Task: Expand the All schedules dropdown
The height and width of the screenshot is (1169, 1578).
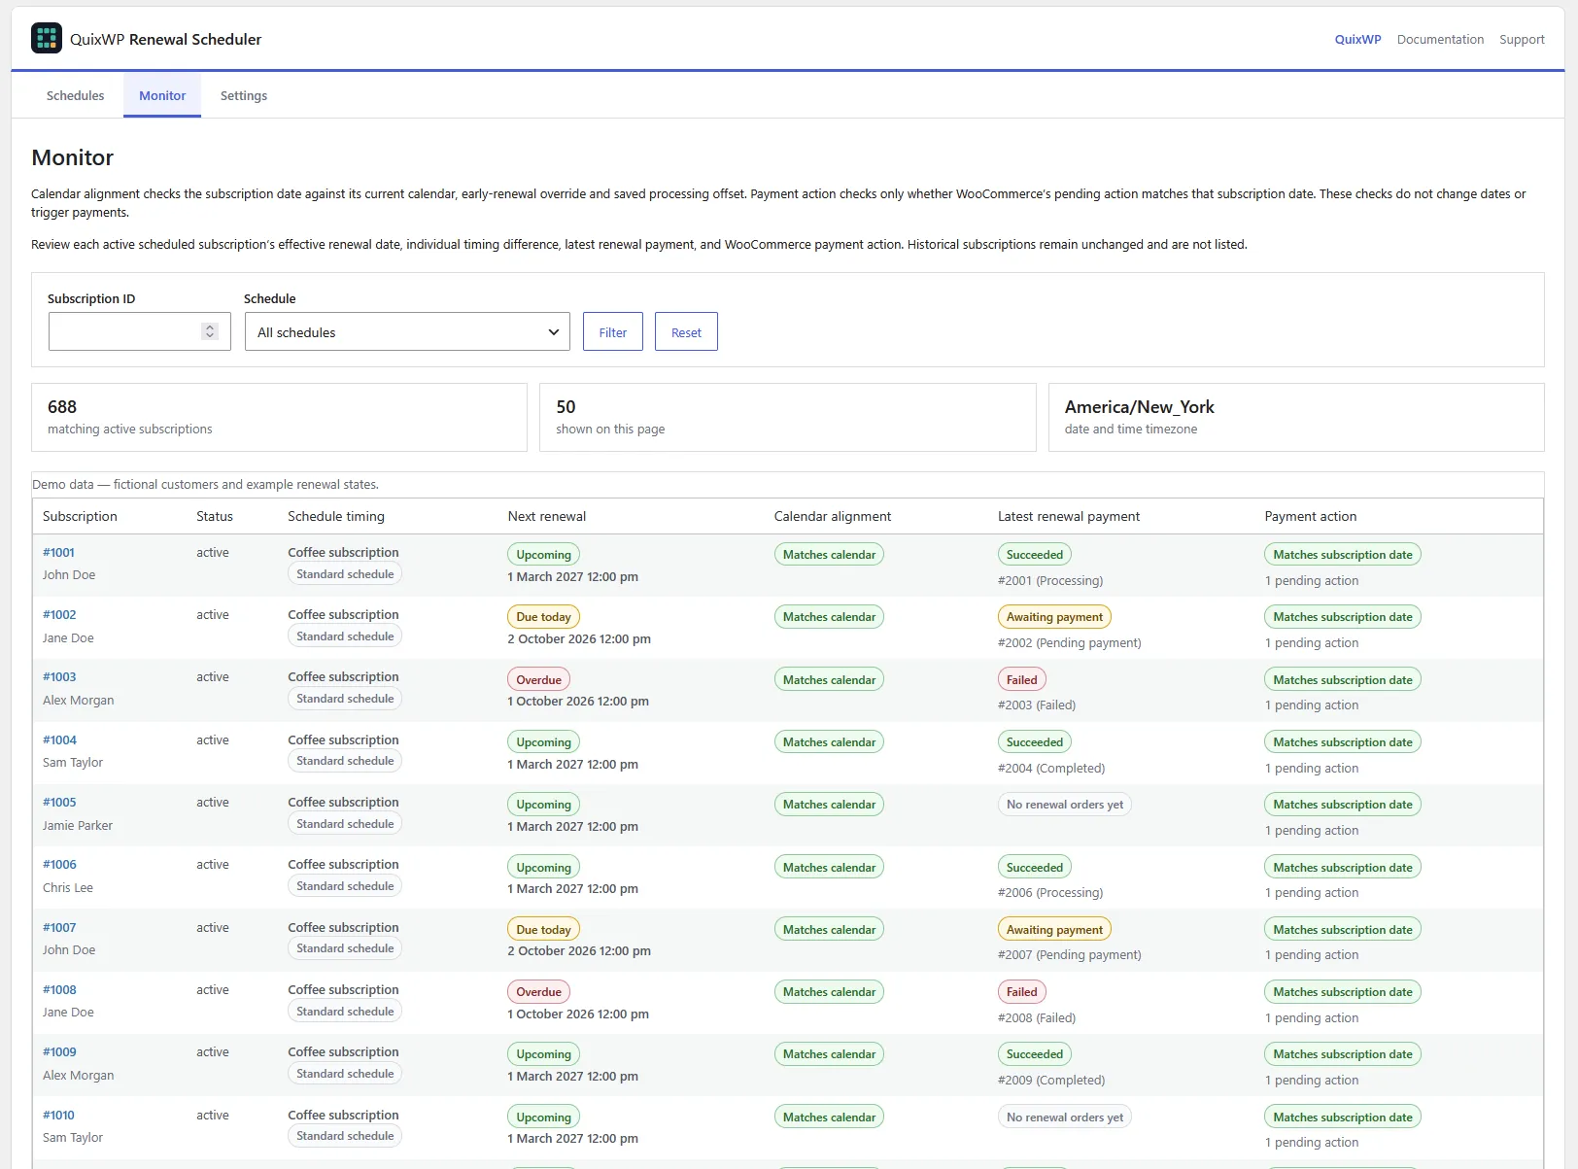Action: [x=407, y=331]
